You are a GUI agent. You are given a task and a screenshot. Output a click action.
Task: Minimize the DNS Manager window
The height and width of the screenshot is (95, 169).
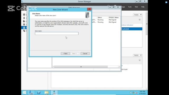[x=110, y=7]
